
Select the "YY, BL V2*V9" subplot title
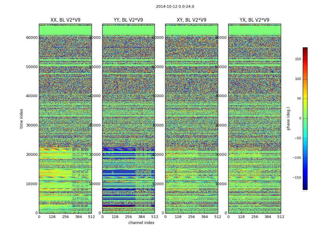(128, 20)
